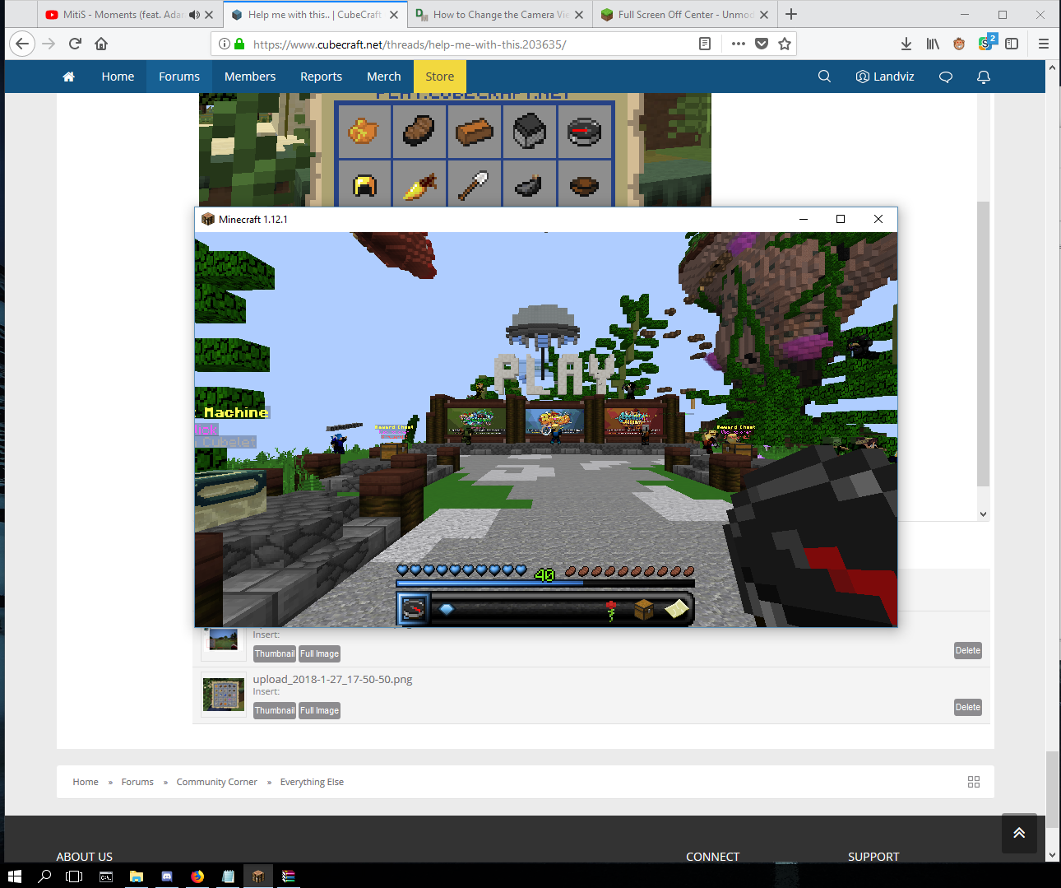Switch to Full Screen Off Center tab
The image size is (1061, 888).
click(685, 15)
